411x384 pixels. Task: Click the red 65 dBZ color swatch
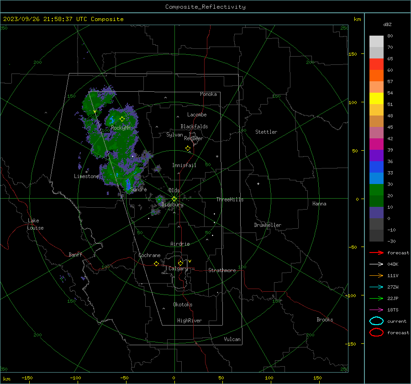(x=376, y=64)
